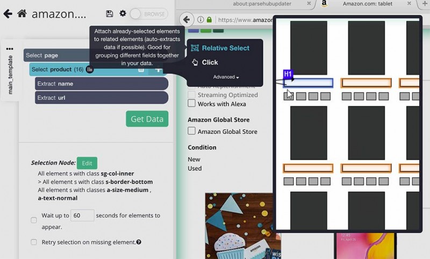Click the pink tablet product image
The height and width of the screenshot is (259, 430).
pos(364,246)
